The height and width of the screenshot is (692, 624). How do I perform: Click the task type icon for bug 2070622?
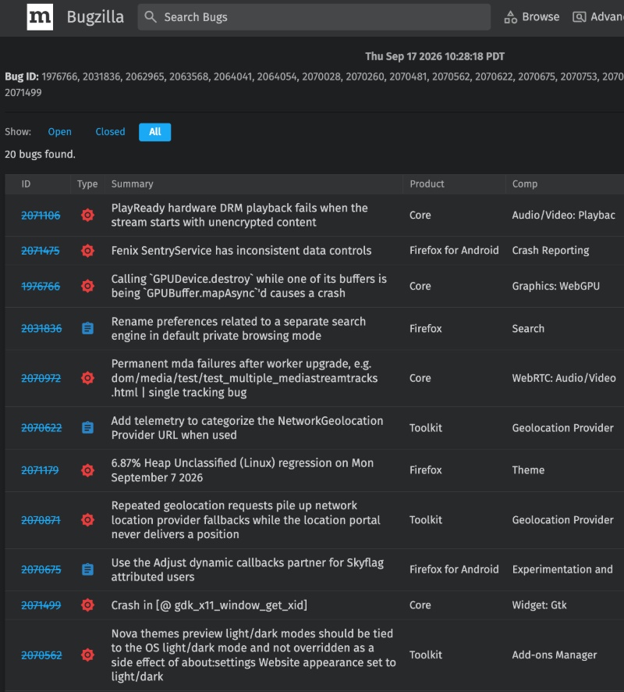[x=87, y=428]
